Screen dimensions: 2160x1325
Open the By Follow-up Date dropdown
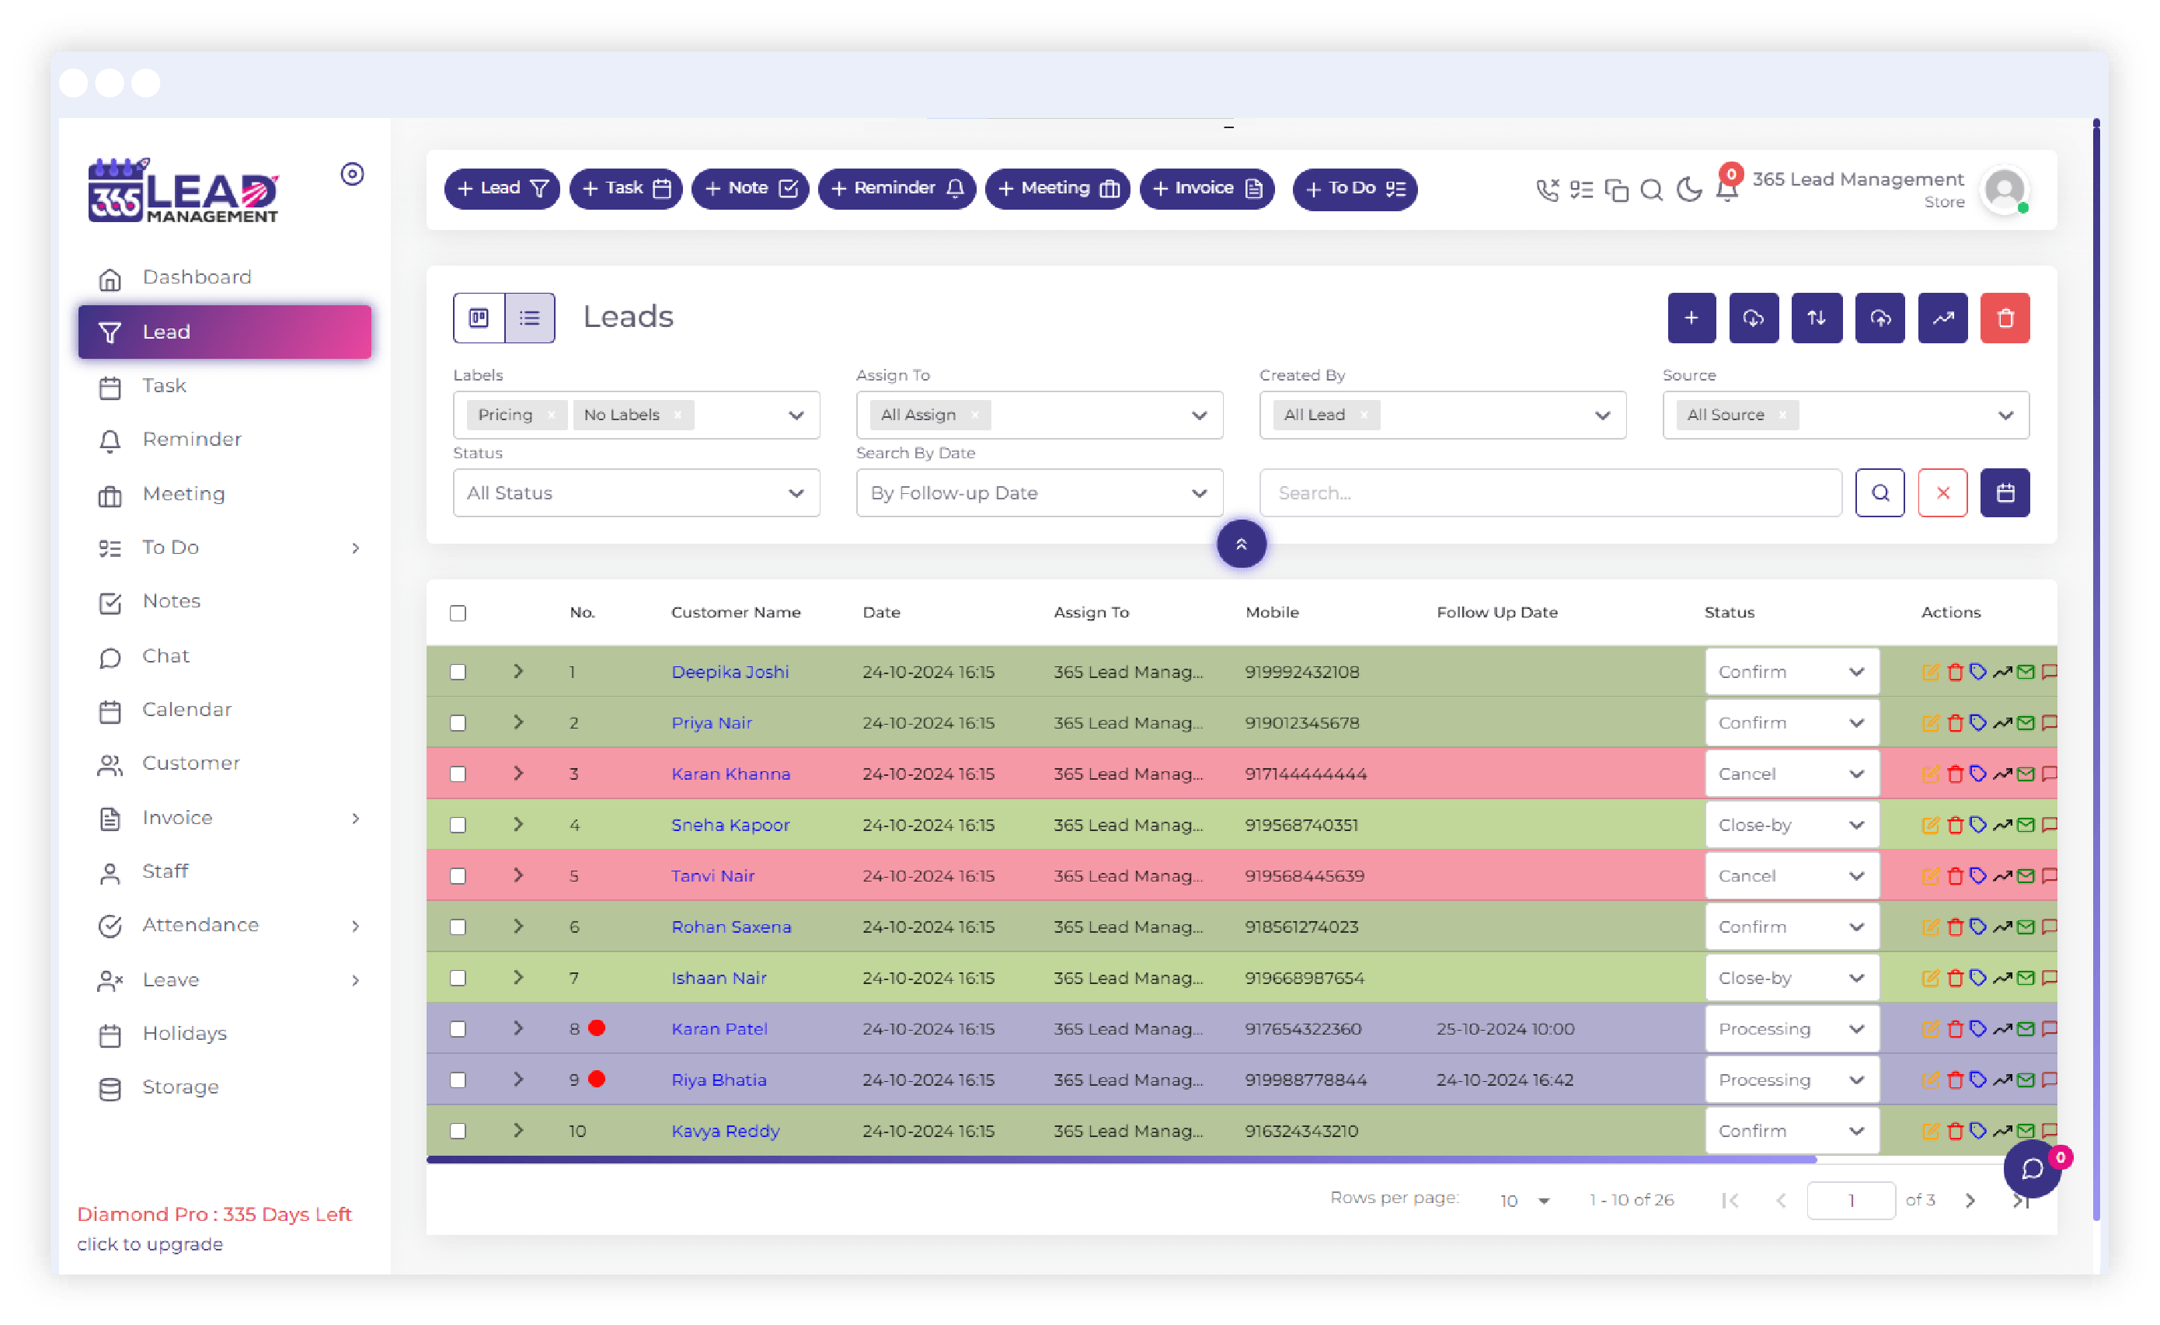tap(1039, 492)
